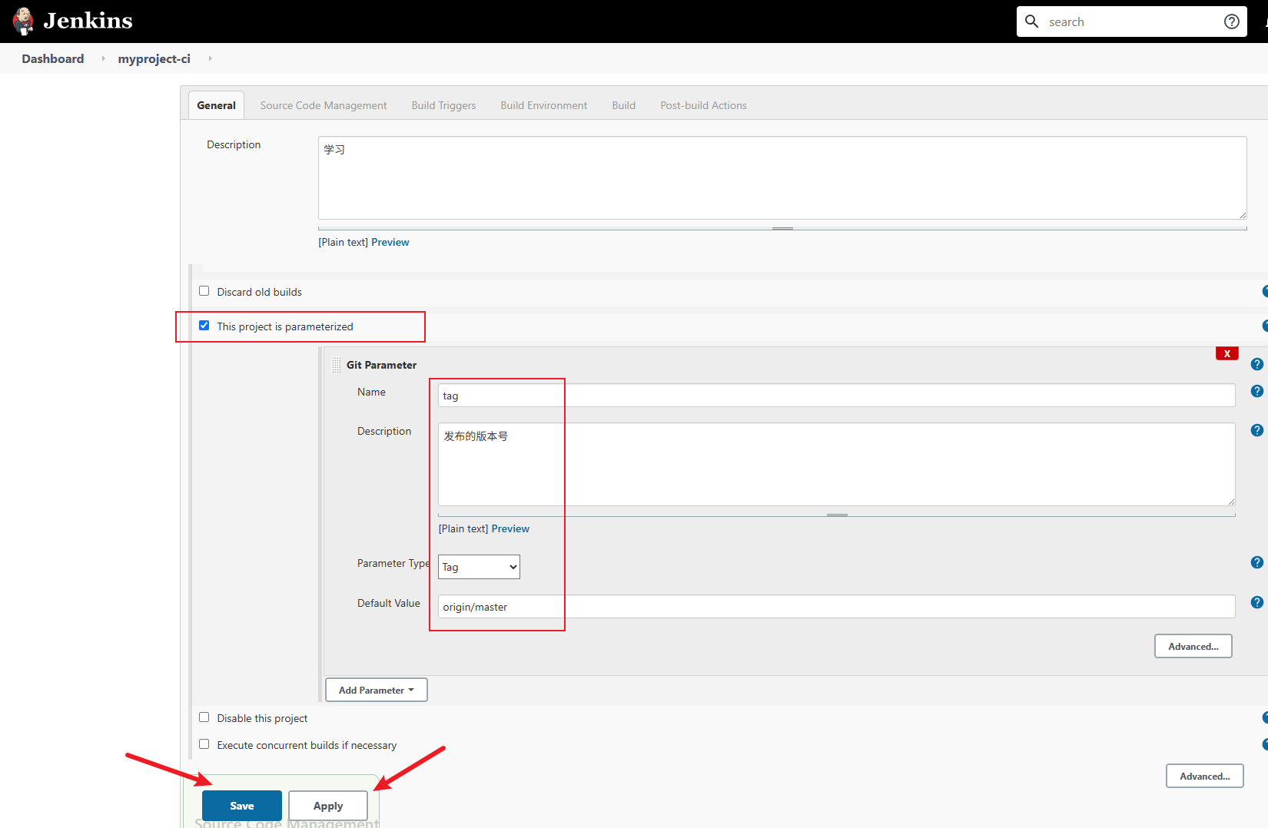Check Execute concurrent builds if necessary
Image resolution: width=1268 pixels, height=828 pixels.
(204, 744)
